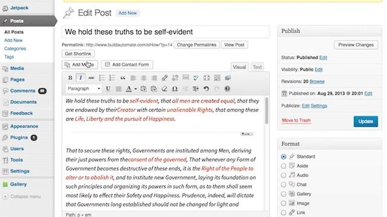The image size is (387, 217).
Task: Decrease indent with outdent icon
Action: (x=186, y=89)
